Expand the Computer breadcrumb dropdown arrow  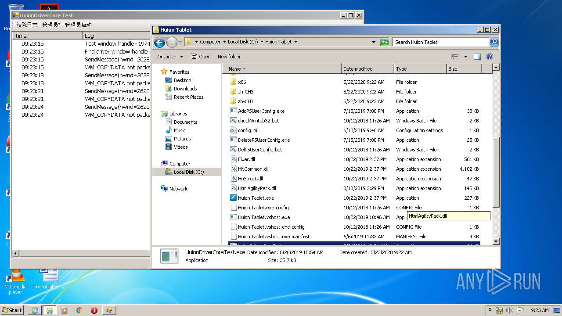click(x=225, y=42)
